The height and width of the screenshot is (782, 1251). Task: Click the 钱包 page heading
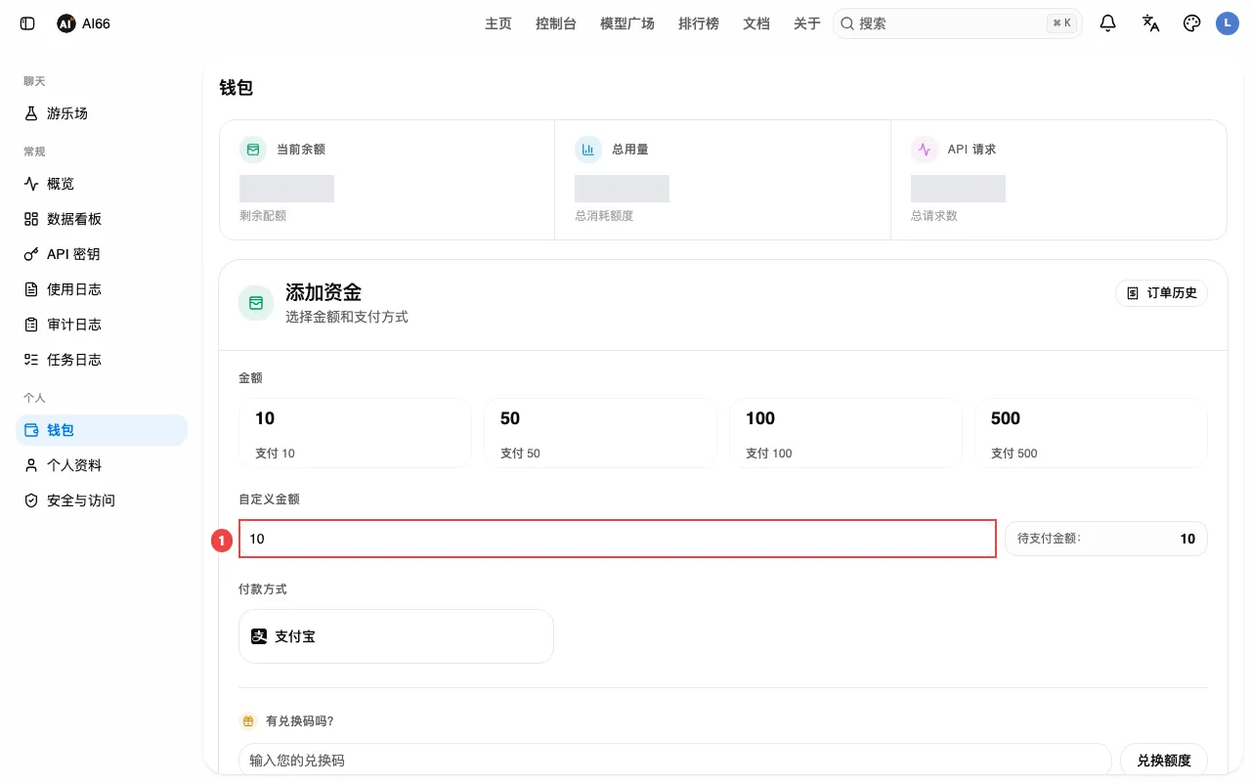coord(236,88)
